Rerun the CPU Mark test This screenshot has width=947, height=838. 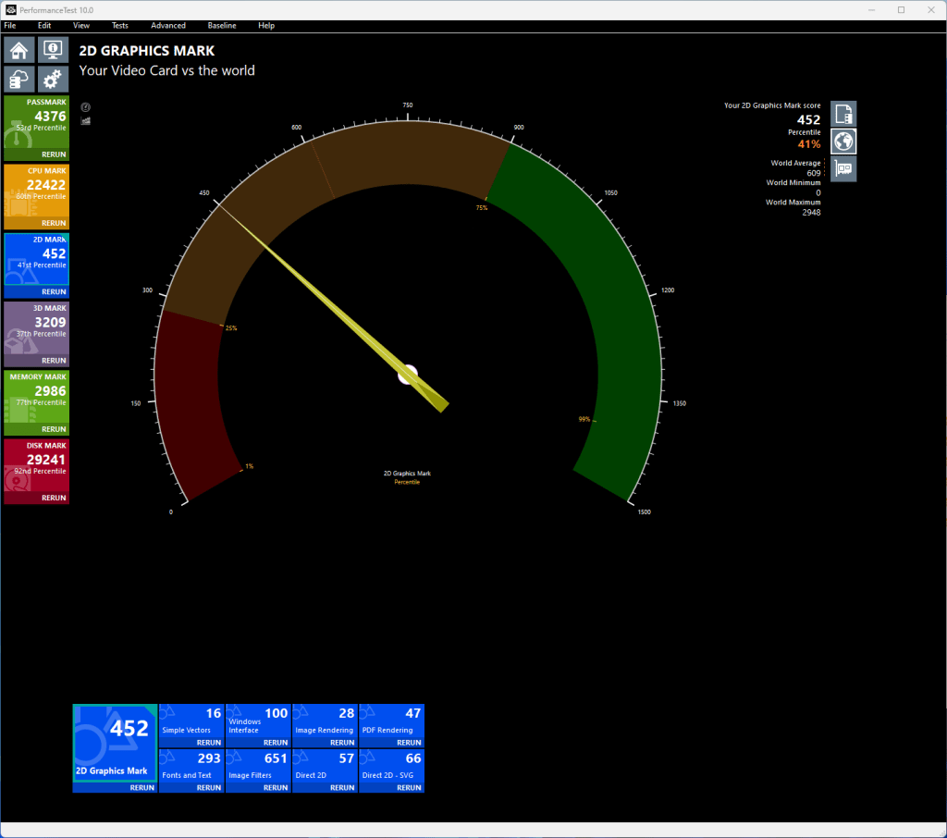tap(54, 223)
